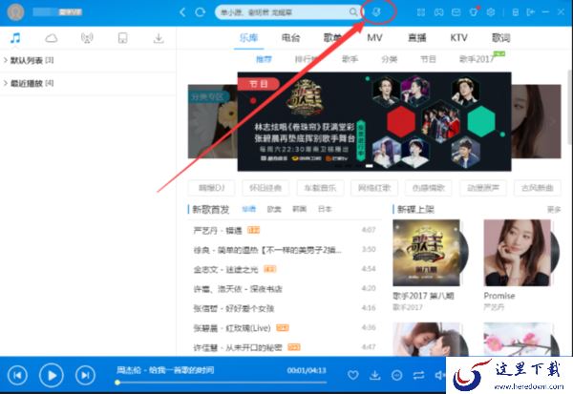
Task: Go back with the left arrow
Action: point(182,12)
